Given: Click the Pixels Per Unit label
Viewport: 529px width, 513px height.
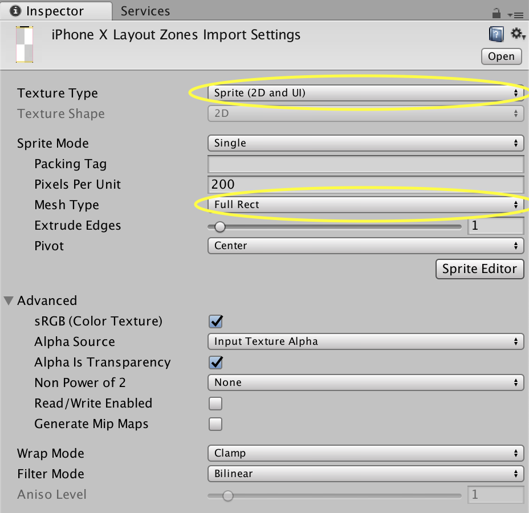Looking at the screenshot, I should point(78,185).
